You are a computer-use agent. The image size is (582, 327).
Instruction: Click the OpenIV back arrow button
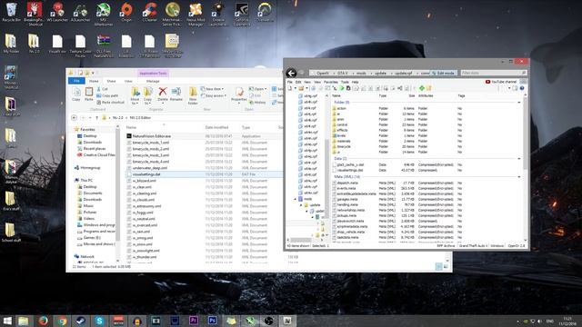click(x=291, y=73)
